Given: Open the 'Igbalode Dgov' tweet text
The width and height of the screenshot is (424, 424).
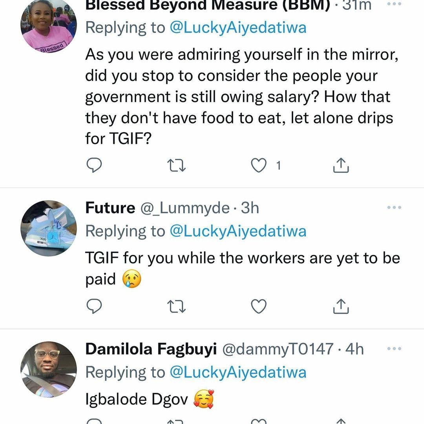Looking at the screenshot, I should coord(138,399).
